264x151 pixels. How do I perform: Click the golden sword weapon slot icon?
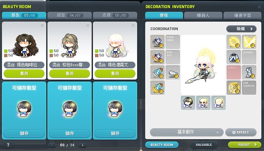click(234, 88)
